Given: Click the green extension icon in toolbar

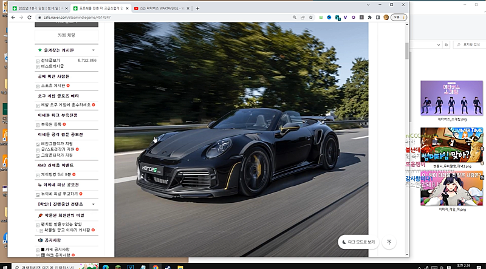Looking at the screenshot, I should [321, 18].
